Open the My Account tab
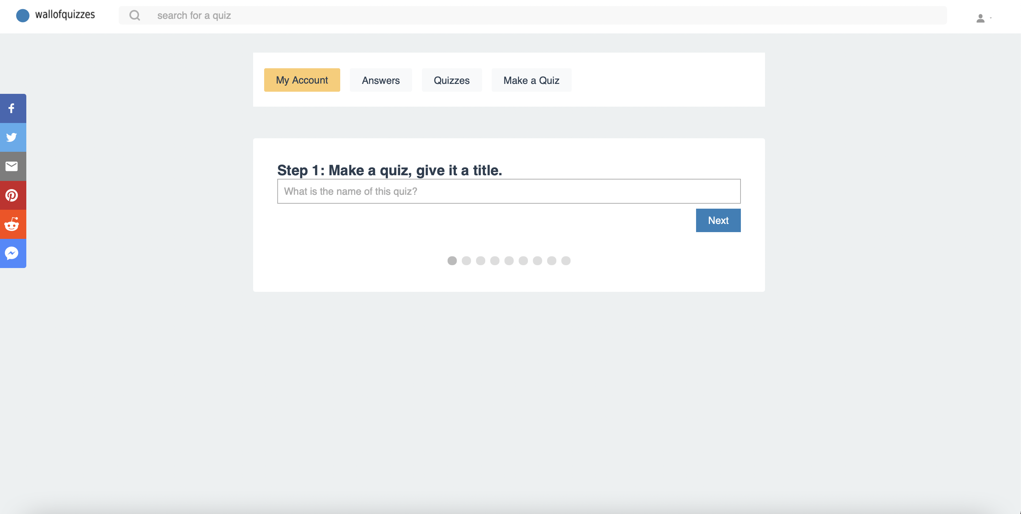1021x514 pixels. tap(301, 80)
